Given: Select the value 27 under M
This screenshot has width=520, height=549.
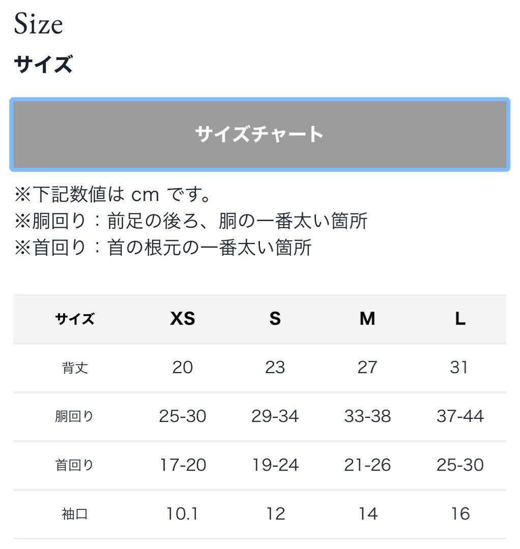Looking at the screenshot, I should pos(368,368).
